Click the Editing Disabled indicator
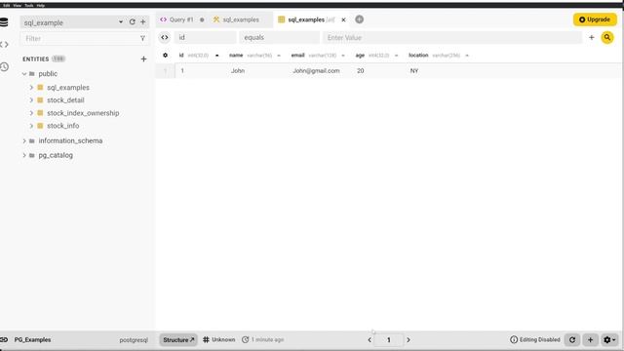Image resolution: width=624 pixels, height=351 pixels. tap(535, 340)
